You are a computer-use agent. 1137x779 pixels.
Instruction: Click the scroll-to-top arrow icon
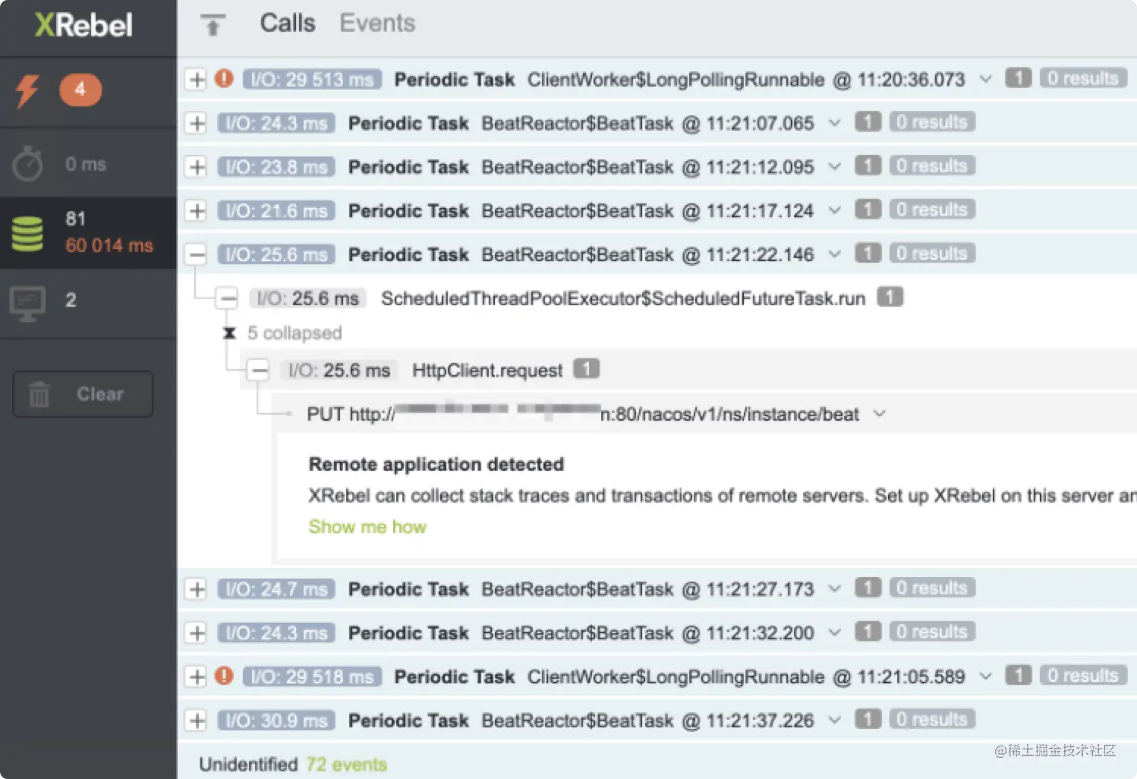(x=213, y=25)
